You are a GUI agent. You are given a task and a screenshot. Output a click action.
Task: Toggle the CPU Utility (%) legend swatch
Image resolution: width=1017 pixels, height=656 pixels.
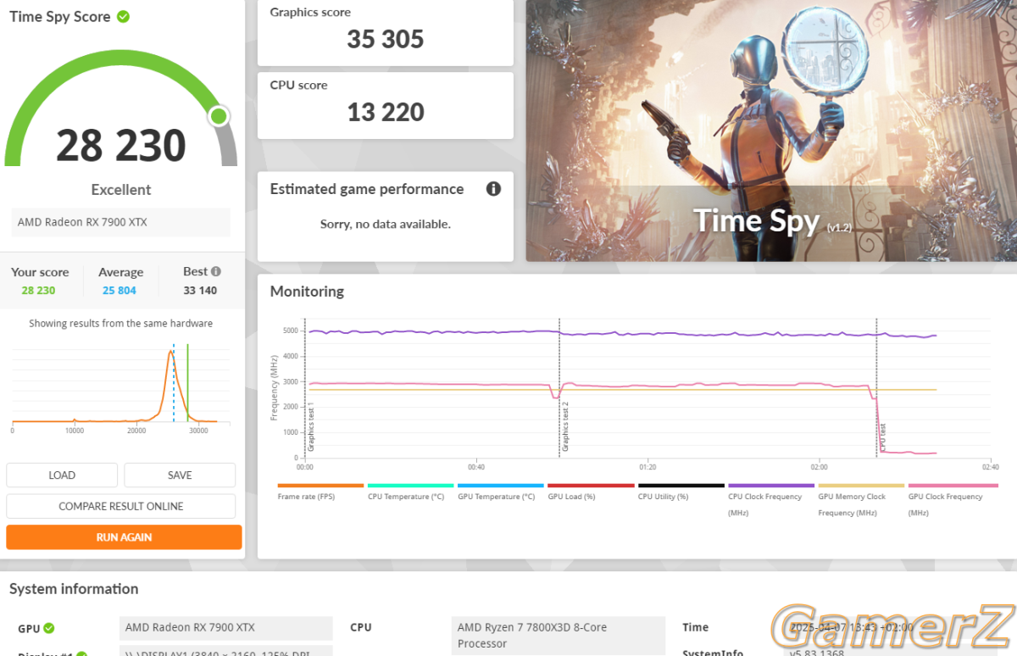tap(681, 486)
